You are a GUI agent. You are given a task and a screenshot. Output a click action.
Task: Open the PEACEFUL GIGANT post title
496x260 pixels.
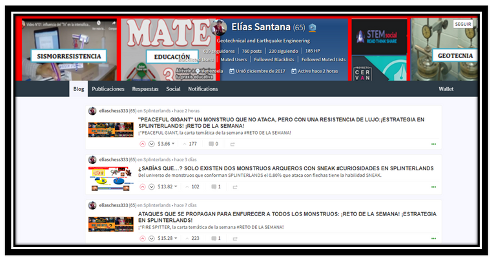pos(281,123)
